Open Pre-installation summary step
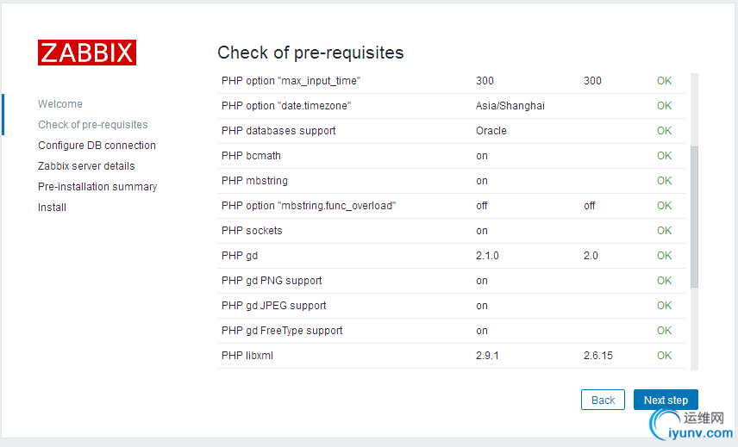738x447 pixels. click(x=97, y=187)
